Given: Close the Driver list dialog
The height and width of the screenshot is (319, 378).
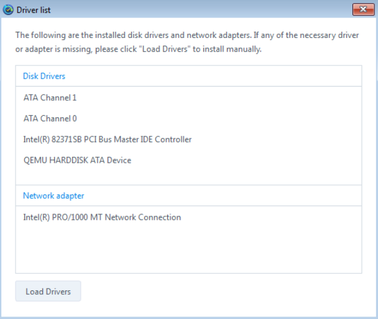Looking at the screenshot, I should pyautogui.click(x=363, y=9).
